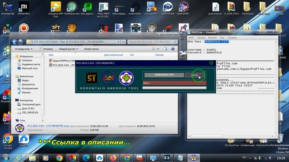Image resolution: width=289 pixels, height=162 pixels.
Task: Click the Password : GORONTALO line in Notepad
Action: [x=205, y=53]
